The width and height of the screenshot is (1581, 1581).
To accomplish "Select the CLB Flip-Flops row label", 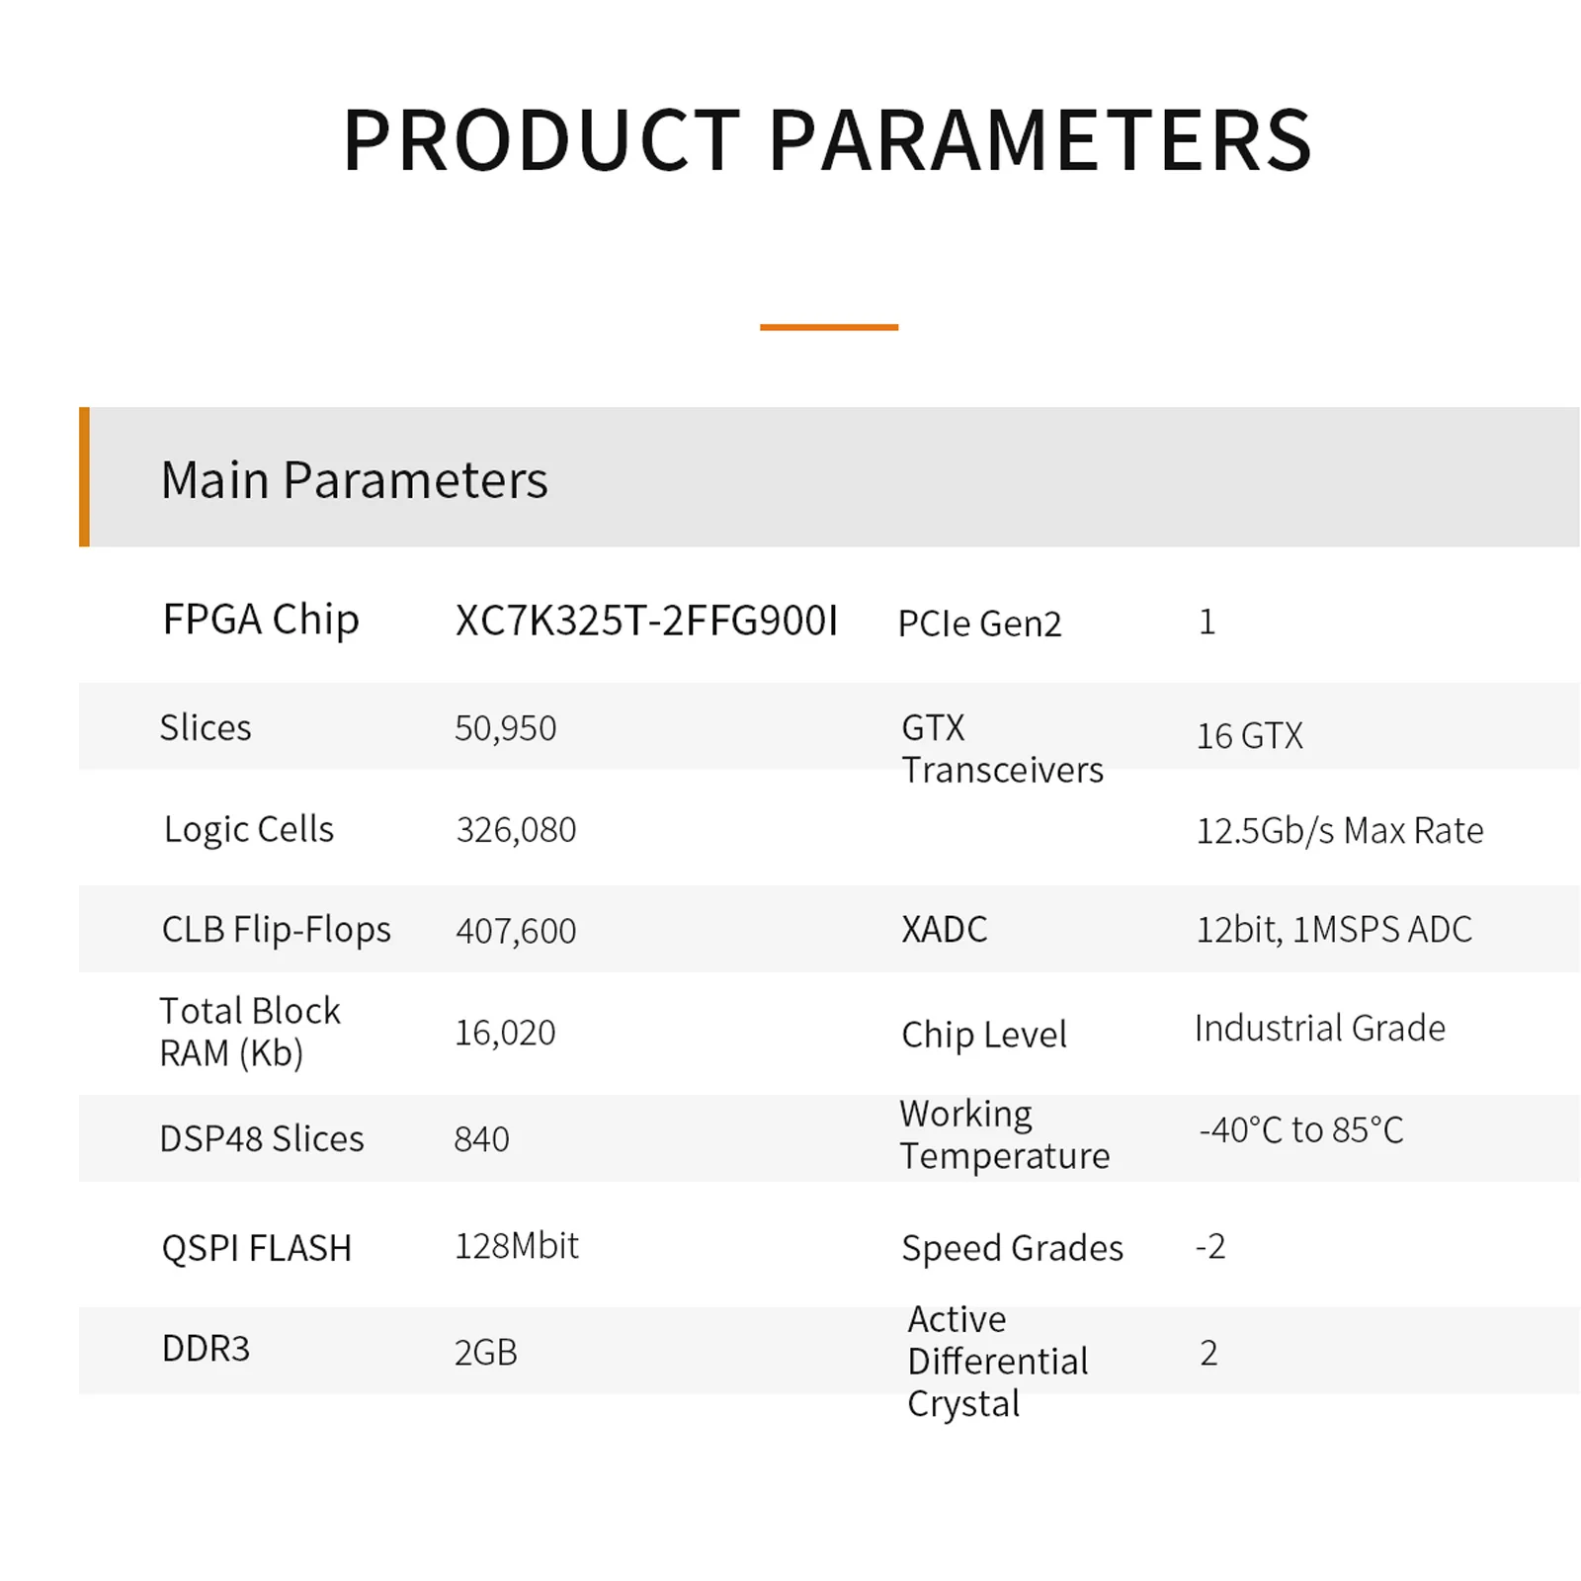I will tap(276, 930).
